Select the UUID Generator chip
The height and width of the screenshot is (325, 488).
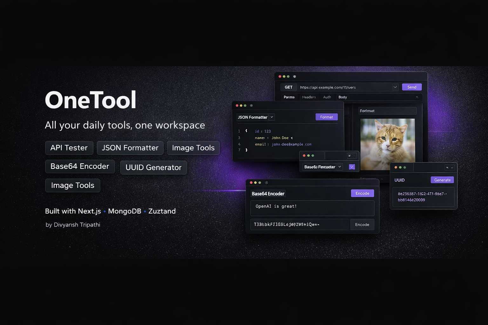pos(153,167)
